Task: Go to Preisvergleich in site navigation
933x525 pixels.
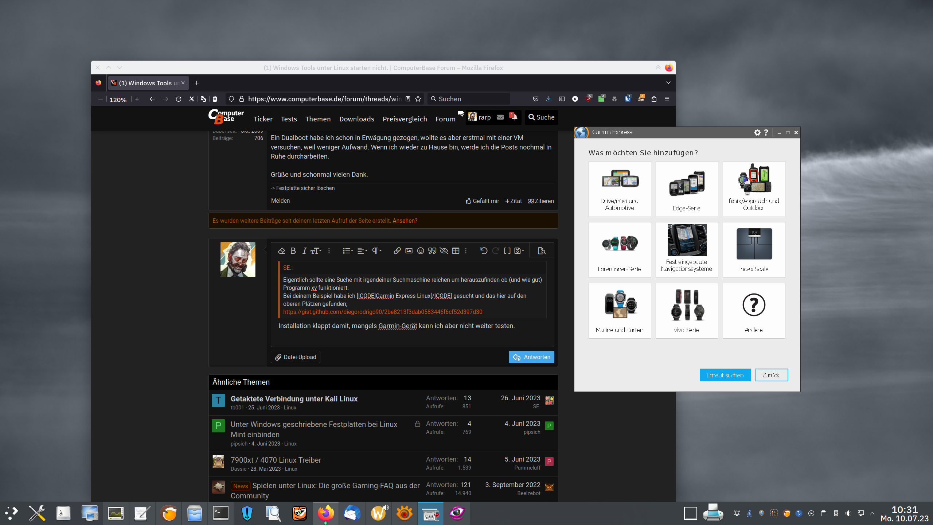Action: tap(405, 119)
